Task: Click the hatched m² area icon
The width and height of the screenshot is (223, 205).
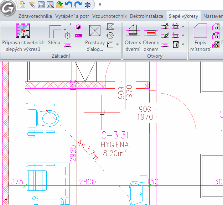Action: [216, 44]
